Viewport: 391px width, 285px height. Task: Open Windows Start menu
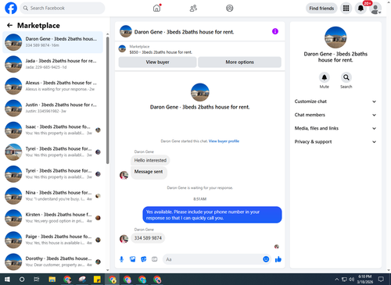click(x=7, y=280)
